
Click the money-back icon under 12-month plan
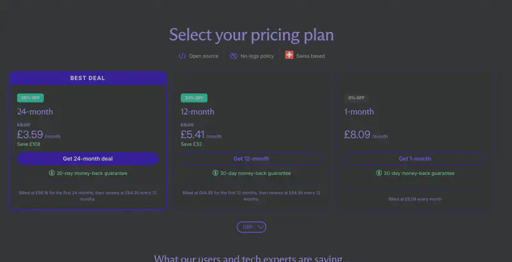coord(216,173)
